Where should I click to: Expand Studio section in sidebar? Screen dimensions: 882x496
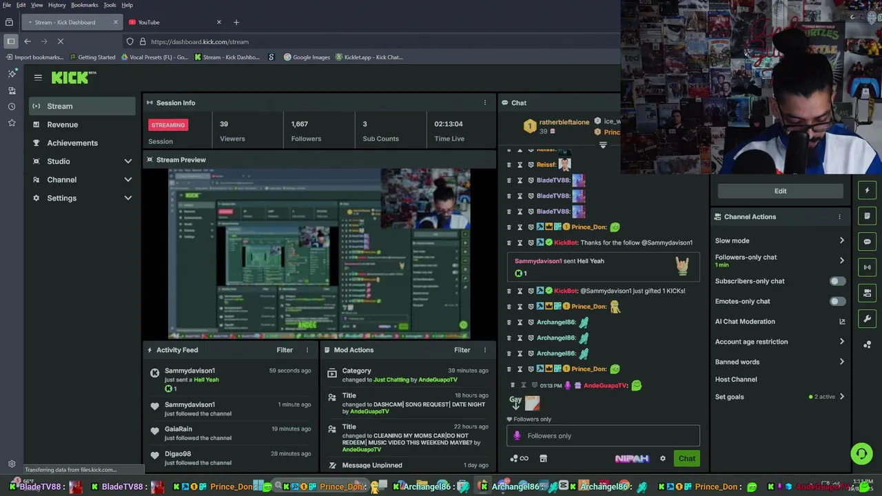[127, 161]
